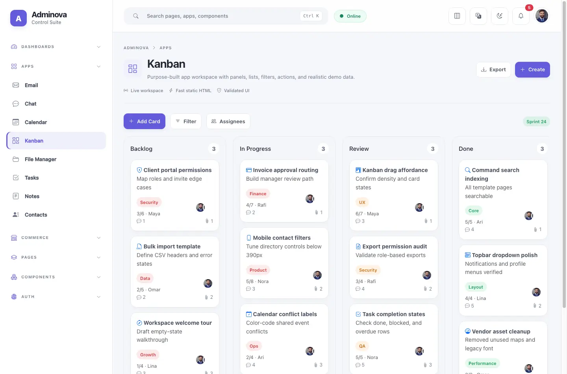
Task: Open Notes in the sidebar
Action: (x=56, y=196)
